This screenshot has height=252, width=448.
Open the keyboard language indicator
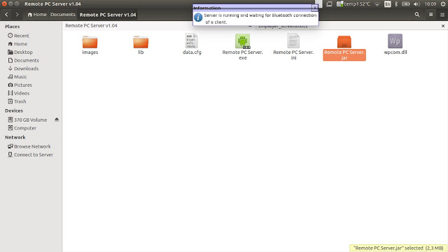click(387, 4)
